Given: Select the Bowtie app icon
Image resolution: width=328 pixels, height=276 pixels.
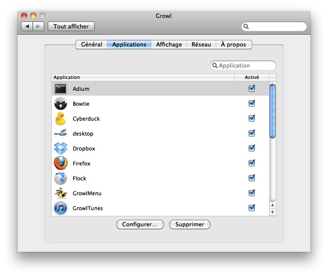Looking at the screenshot, I should tap(61, 104).
